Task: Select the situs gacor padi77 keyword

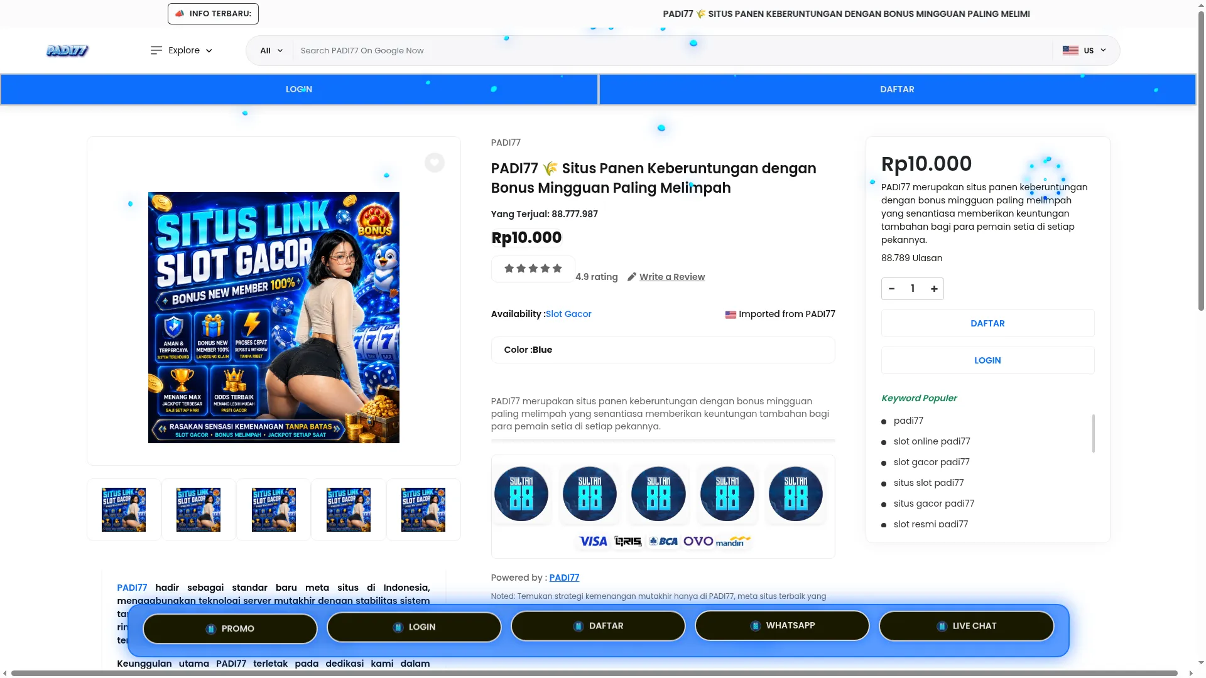Action: pos(934,503)
